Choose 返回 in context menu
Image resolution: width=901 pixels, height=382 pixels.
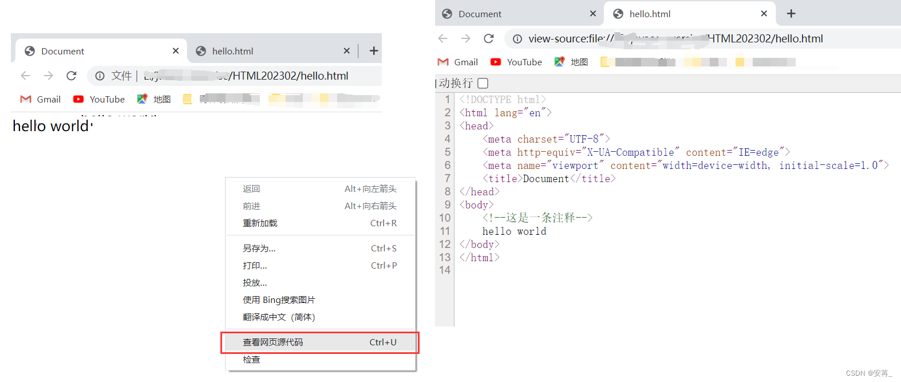pyautogui.click(x=320, y=188)
